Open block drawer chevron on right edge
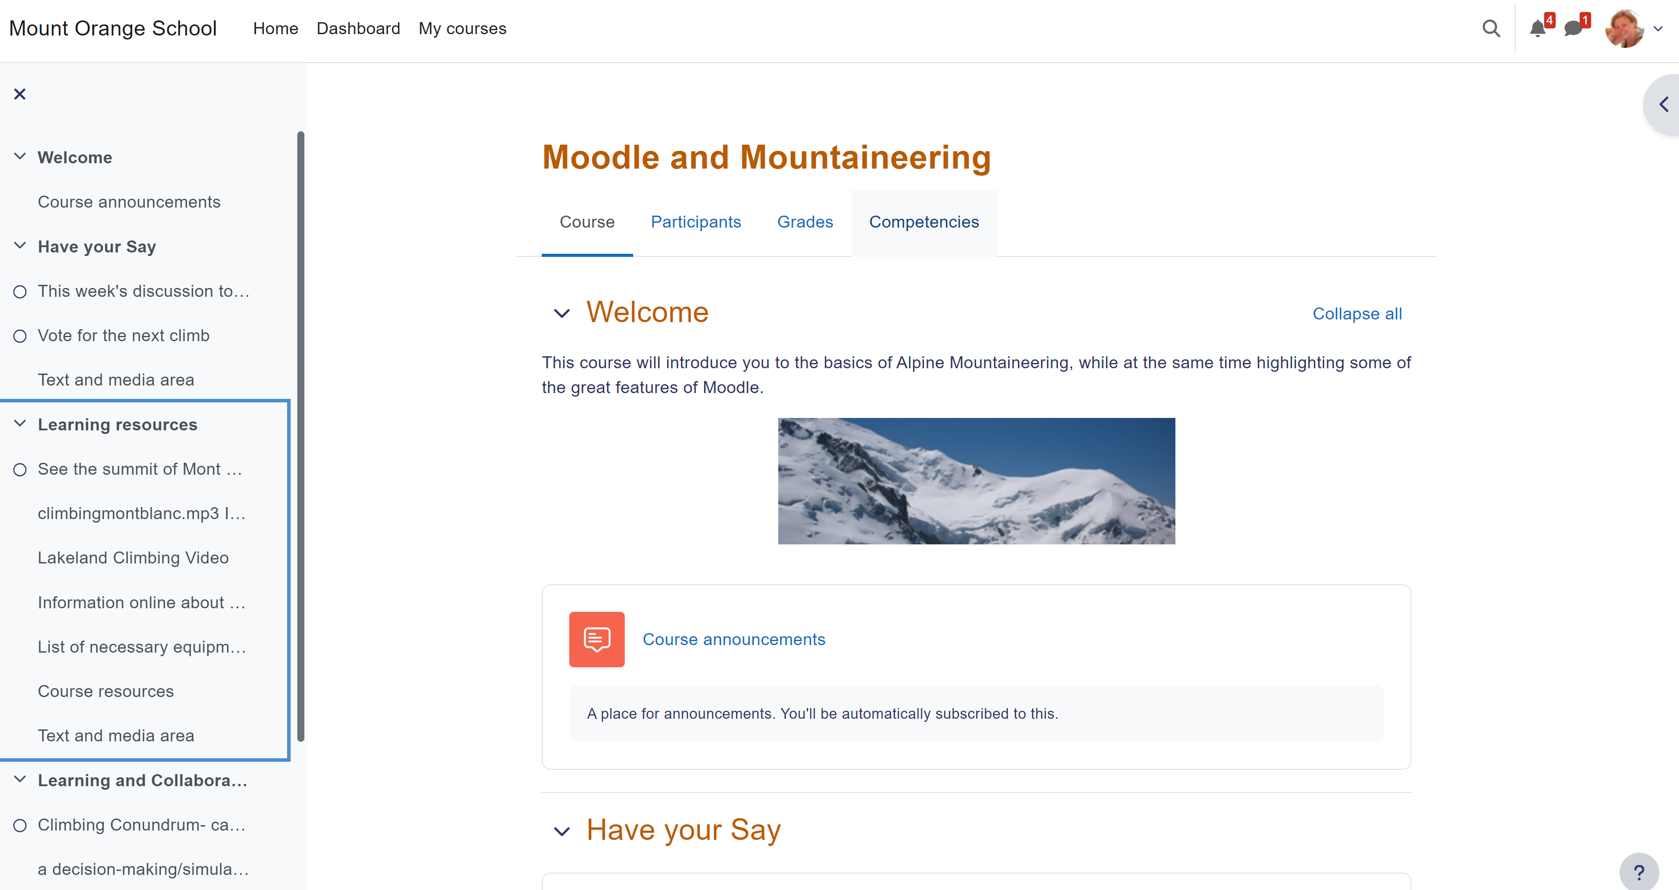The image size is (1679, 890). click(1663, 104)
